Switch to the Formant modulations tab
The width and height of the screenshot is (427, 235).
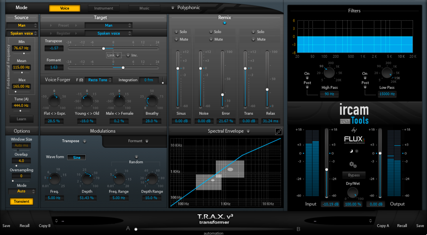[135, 141]
